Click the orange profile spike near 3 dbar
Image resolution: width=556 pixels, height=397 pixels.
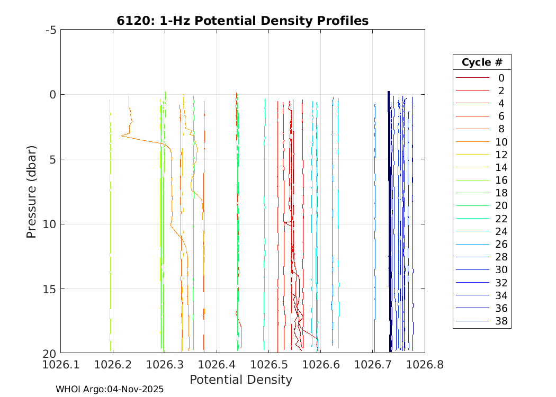(x=123, y=136)
